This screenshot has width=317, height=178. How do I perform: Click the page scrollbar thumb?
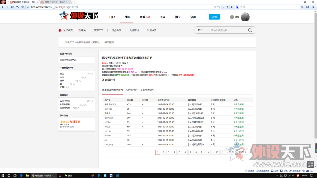click(315, 148)
